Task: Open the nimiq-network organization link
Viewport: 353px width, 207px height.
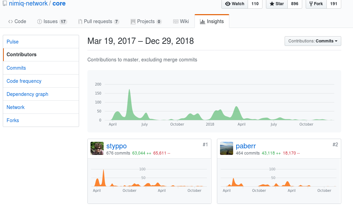Action: click(28, 3)
